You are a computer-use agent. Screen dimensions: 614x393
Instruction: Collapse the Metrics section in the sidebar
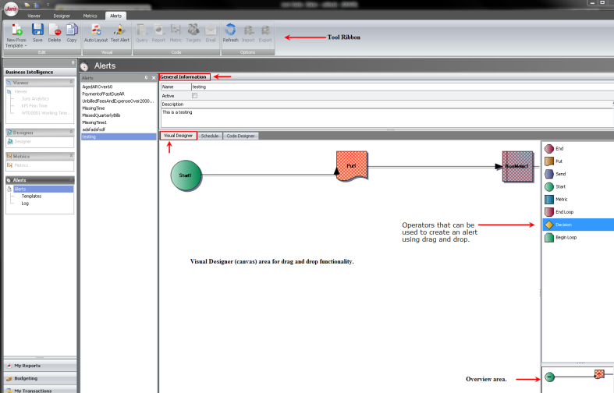pyautogui.click(x=72, y=156)
